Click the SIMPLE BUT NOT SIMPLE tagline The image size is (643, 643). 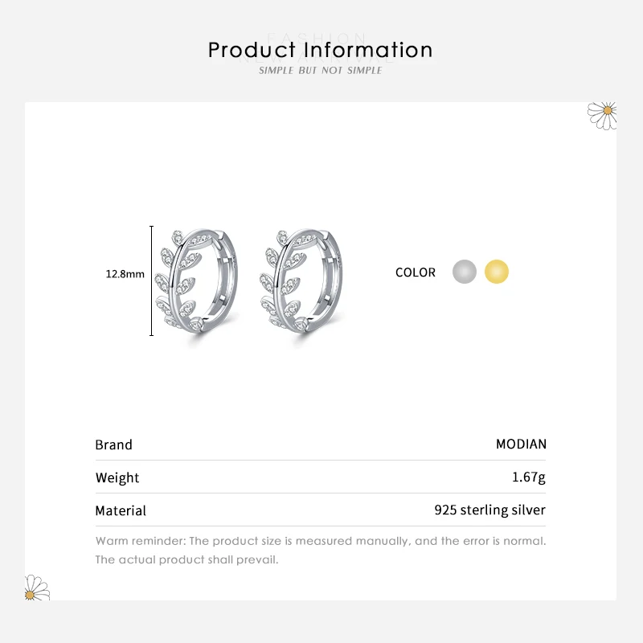point(320,71)
